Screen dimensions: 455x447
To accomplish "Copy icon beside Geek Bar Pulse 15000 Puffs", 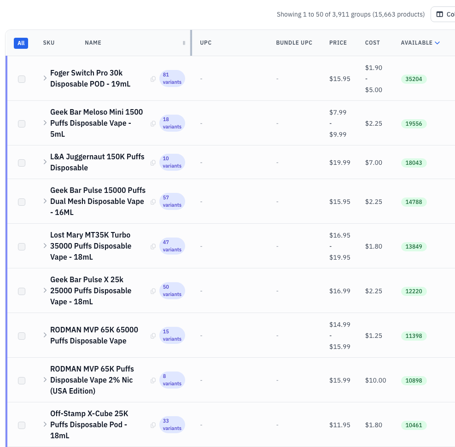I will pos(153,202).
